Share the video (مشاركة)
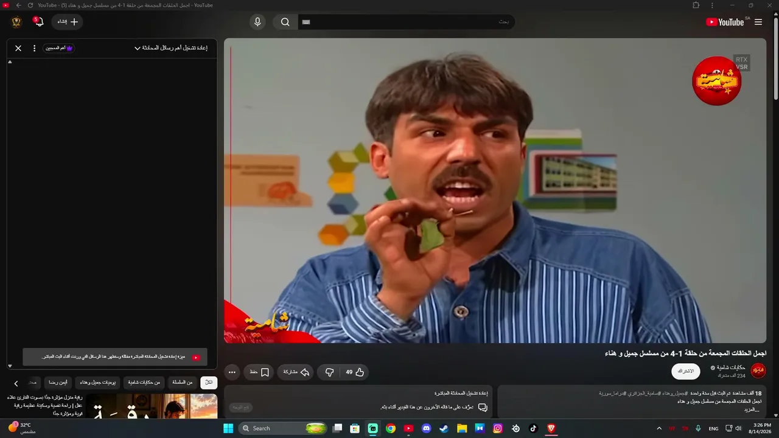 click(296, 372)
